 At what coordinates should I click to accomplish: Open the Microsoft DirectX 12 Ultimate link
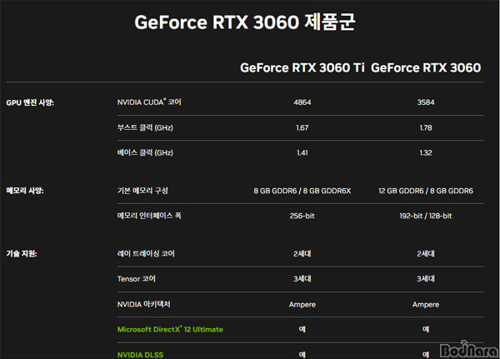point(170,329)
